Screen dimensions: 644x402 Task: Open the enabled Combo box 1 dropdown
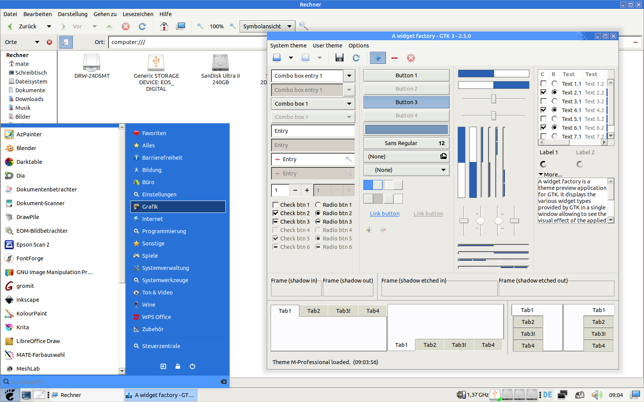(x=313, y=104)
